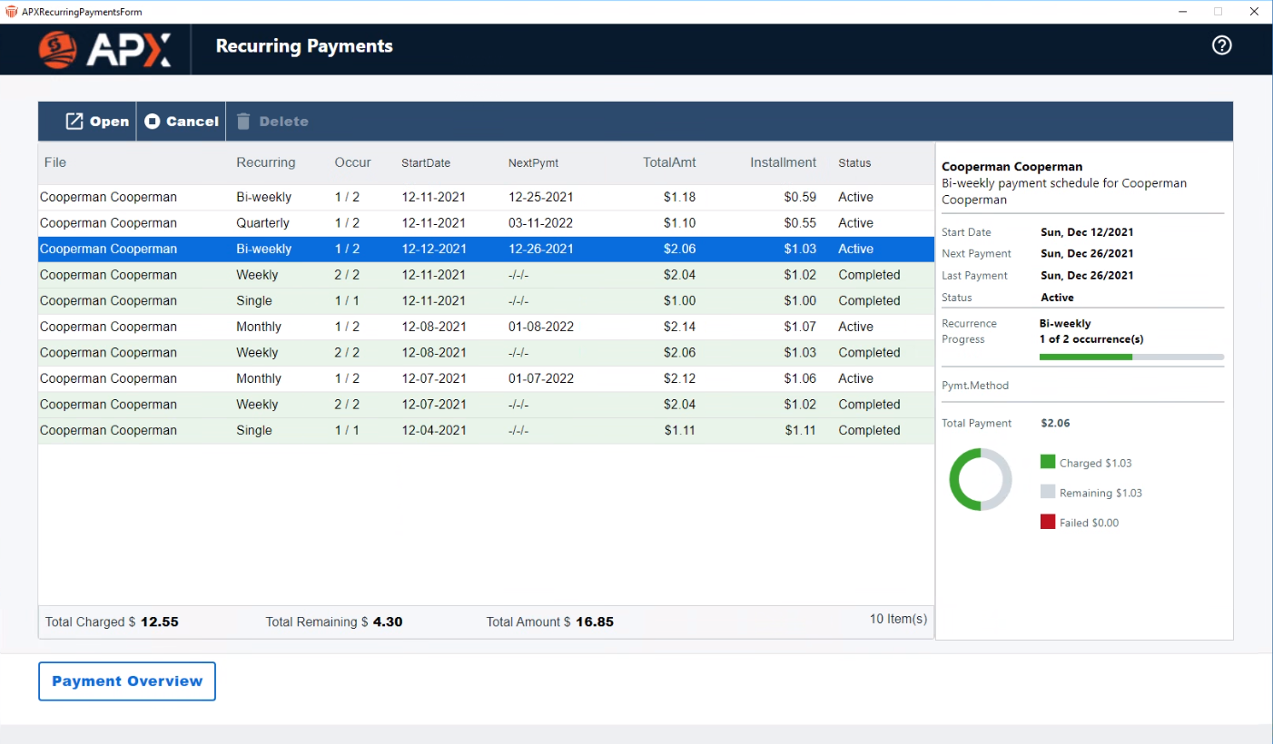This screenshot has width=1273, height=744.
Task: Select the Single row with $1.00 total
Action: 486,300
